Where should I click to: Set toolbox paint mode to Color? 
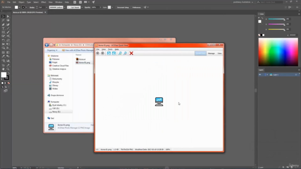(2, 83)
